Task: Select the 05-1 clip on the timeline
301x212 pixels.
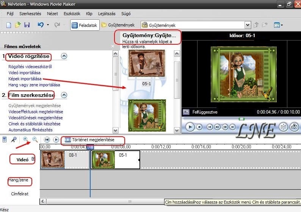Action: pyautogui.click(x=115, y=160)
